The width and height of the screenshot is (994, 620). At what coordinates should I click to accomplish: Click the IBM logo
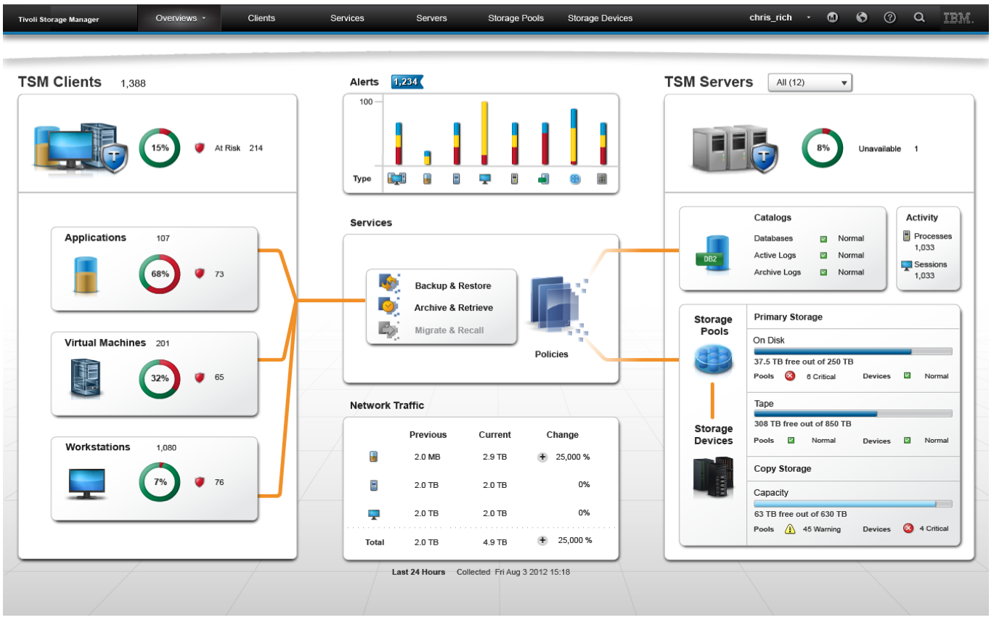pyautogui.click(x=958, y=18)
